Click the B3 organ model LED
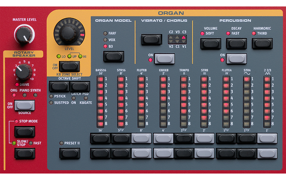The image size is (286, 180). coord(105,46)
